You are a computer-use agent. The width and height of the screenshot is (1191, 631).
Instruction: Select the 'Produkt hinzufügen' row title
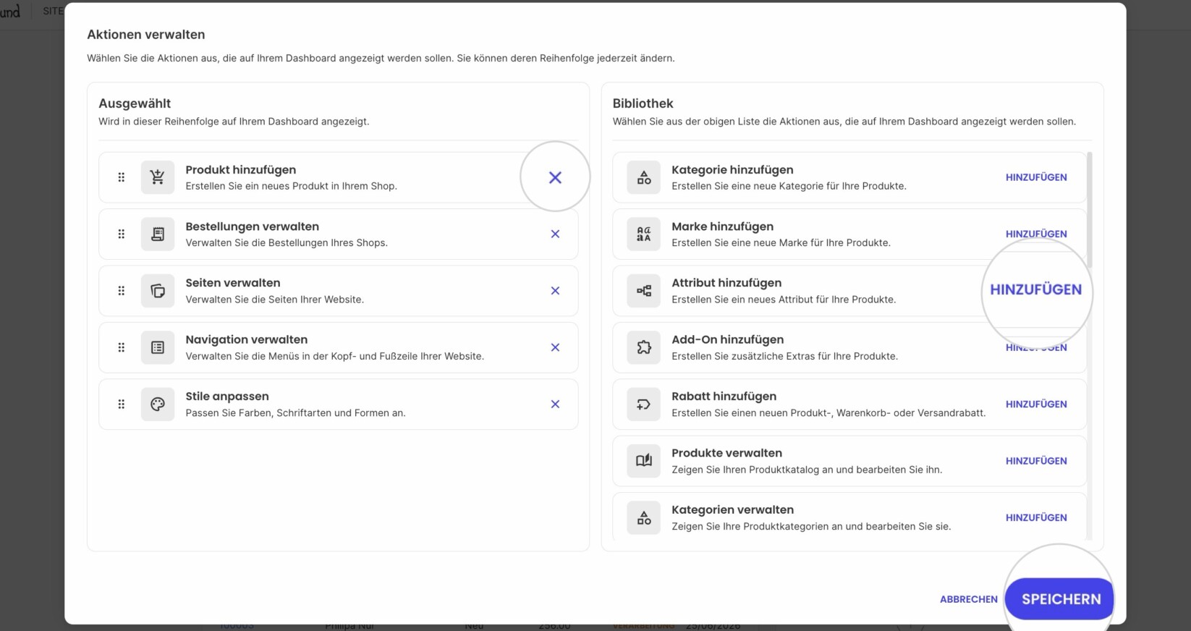point(241,170)
